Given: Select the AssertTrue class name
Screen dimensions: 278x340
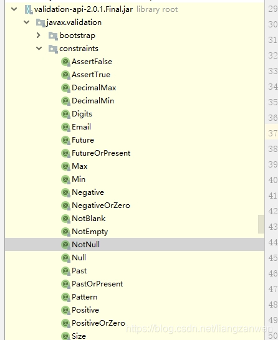Looking at the screenshot, I should click(91, 75).
